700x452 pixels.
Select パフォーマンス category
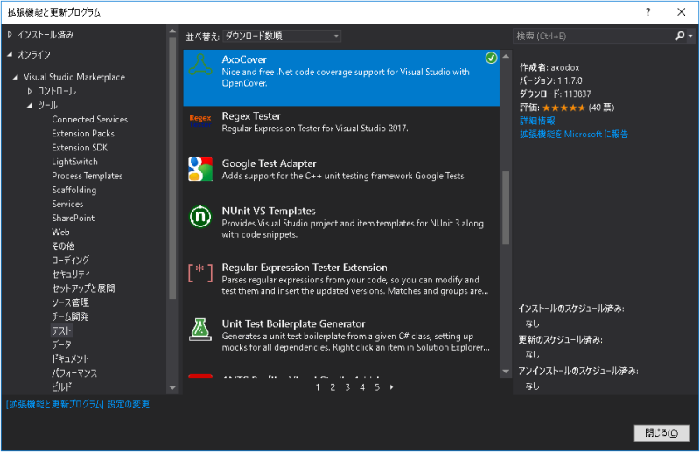click(74, 373)
